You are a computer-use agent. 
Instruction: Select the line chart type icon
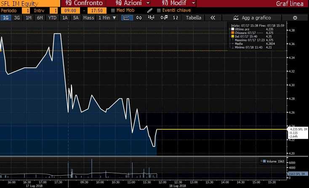[127, 18]
